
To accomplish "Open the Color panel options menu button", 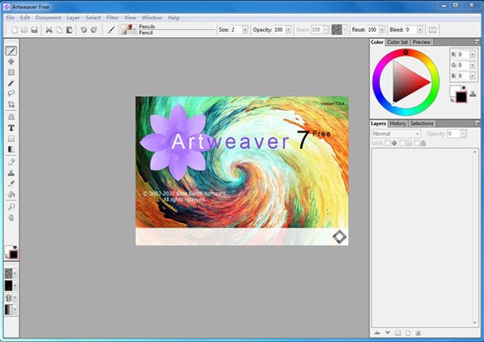I will pos(477,41).
